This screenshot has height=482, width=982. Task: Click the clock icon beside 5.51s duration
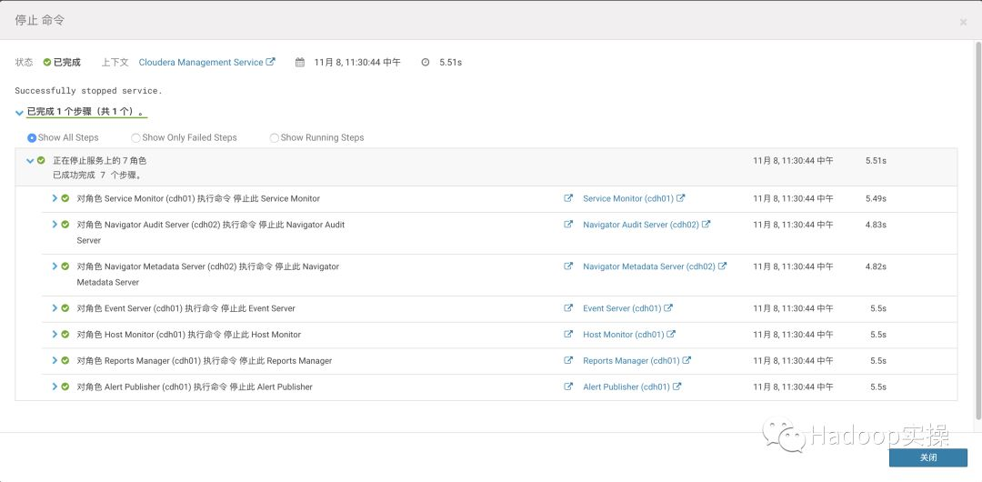pos(426,62)
